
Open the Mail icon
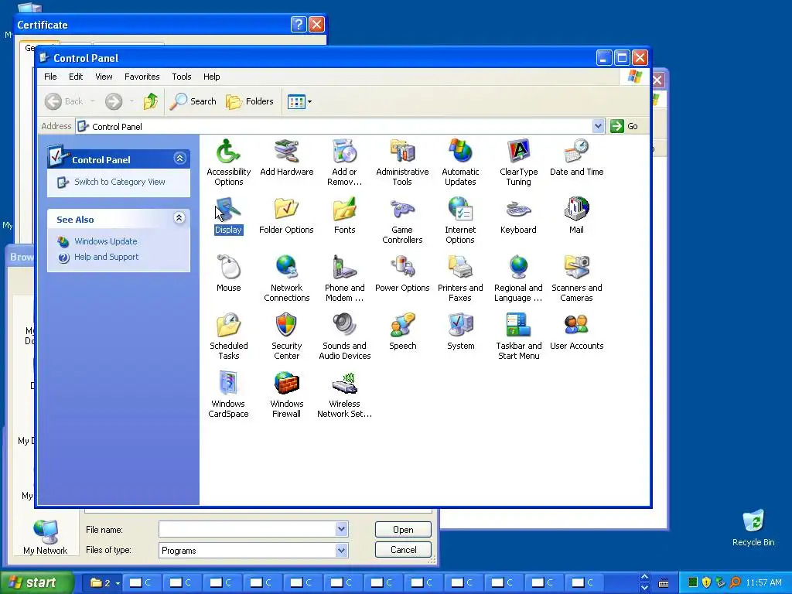[576, 216]
